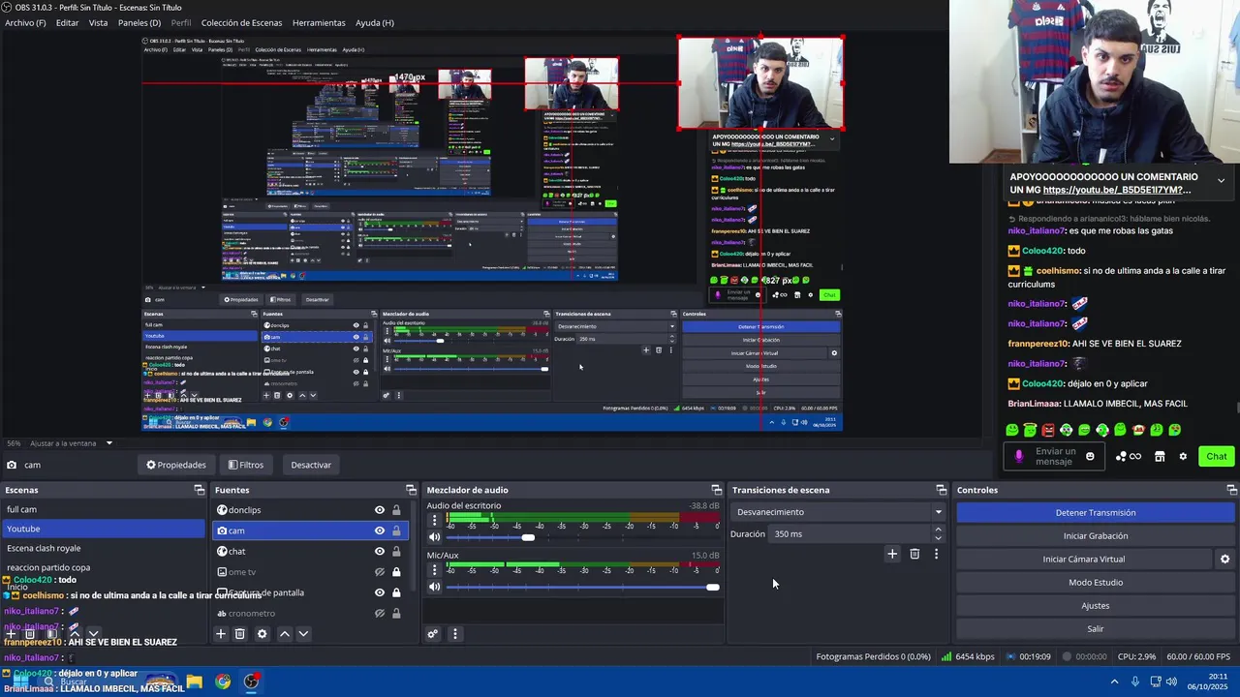Open emoji picker in chat message box
The image size is (1240, 697).
[1090, 456]
